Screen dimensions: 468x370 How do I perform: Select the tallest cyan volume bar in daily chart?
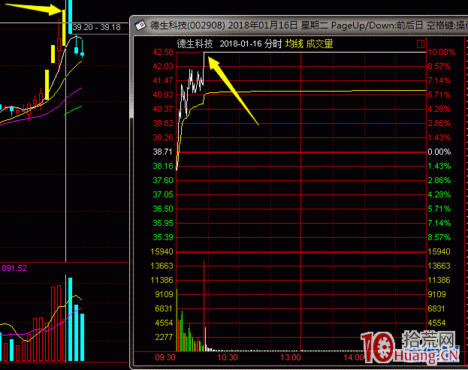[x=70, y=319]
